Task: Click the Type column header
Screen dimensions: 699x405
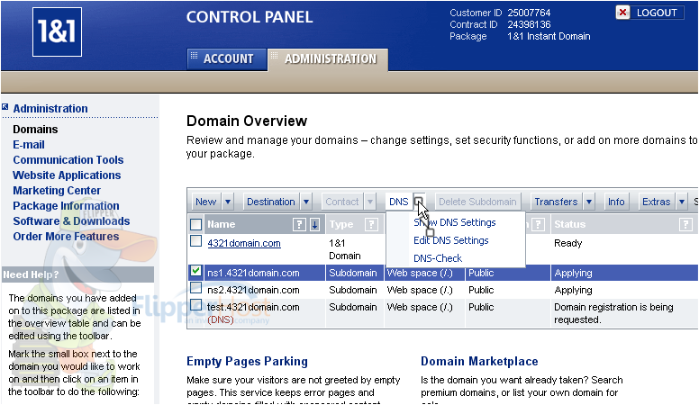Action: [341, 225]
